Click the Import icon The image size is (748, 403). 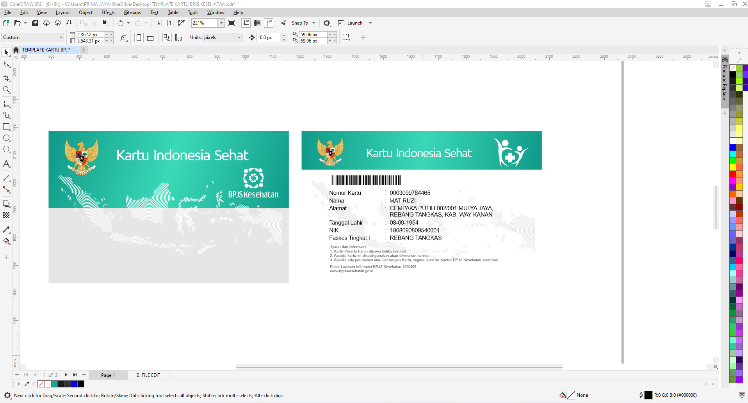(x=159, y=23)
